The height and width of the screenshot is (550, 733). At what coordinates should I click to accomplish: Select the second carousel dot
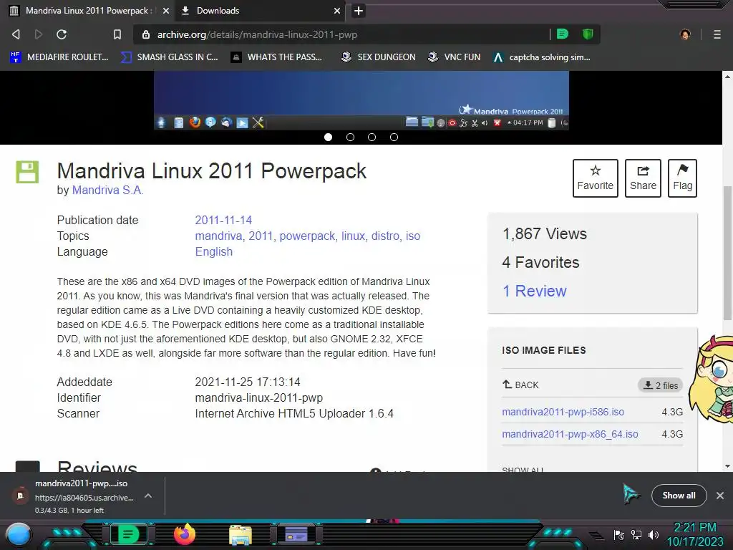pyautogui.click(x=350, y=137)
